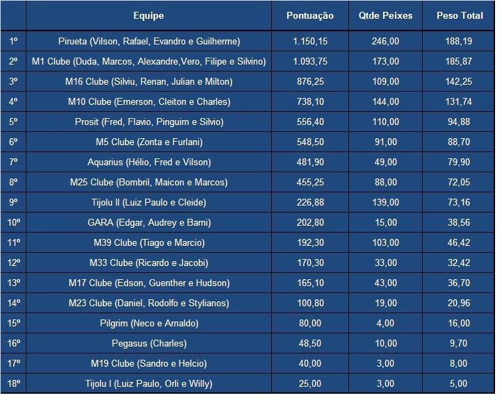Click the Pegasus (Charles) team cell
This screenshot has width=502, height=400.
click(149, 344)
